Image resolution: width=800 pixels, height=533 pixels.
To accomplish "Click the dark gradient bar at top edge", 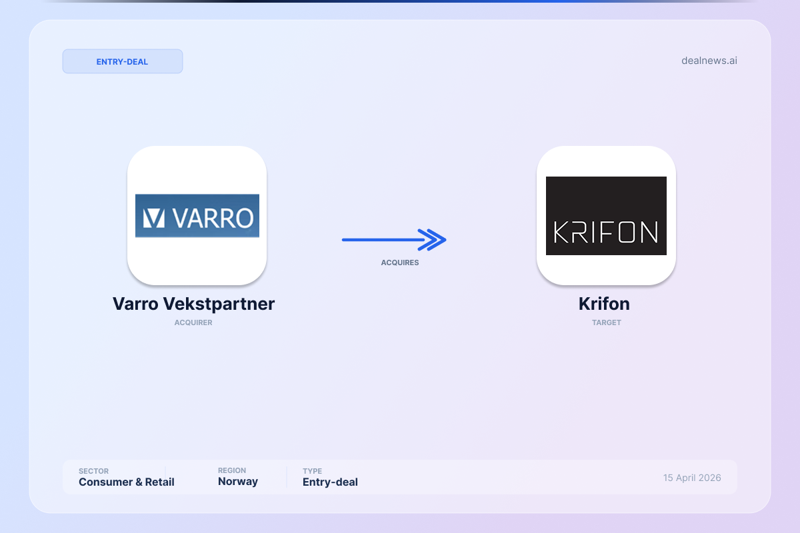I will point(400,1).
